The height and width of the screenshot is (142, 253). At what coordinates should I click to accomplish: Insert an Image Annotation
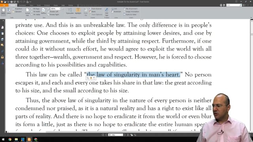point(131,11)
